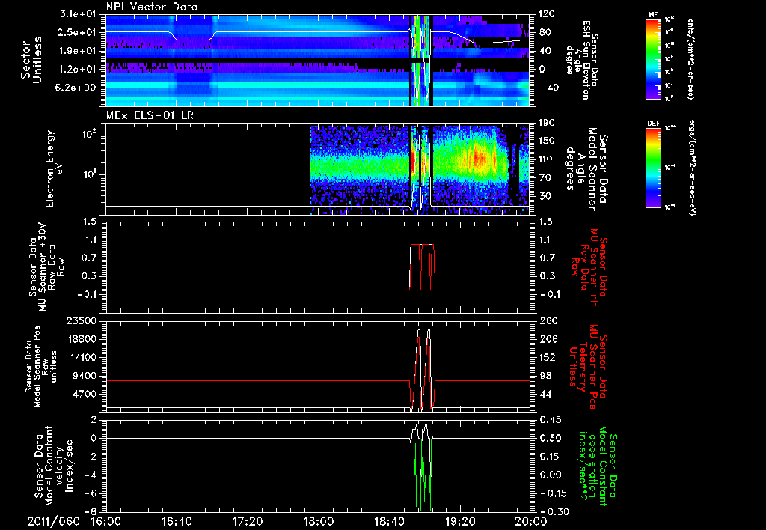Click the DEF energy flux color bar
The image size is (766, 530).
coord(654,168)
